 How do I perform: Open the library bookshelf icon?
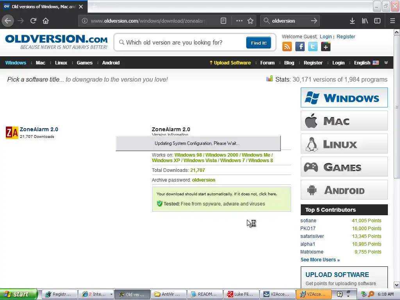365,21
